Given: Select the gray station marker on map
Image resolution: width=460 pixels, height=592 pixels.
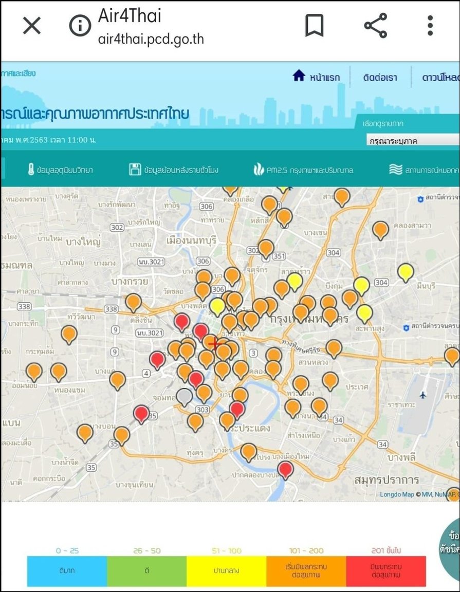Looking at the screenshot, I should point(185,396).
